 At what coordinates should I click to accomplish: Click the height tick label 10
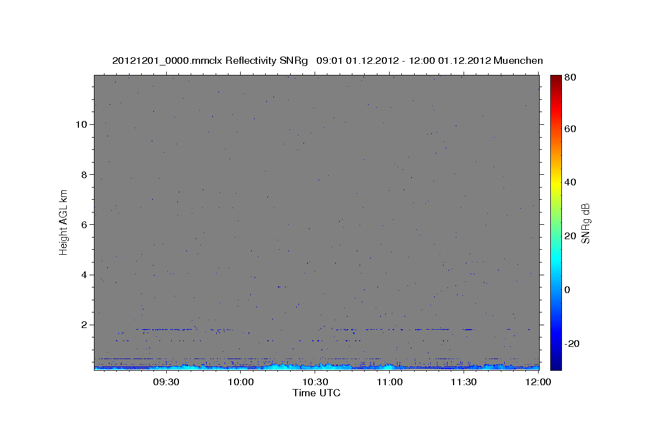click(82, 124)
